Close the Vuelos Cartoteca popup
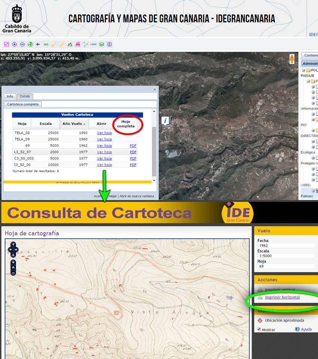The image size is (318, 359). point(155,89)
